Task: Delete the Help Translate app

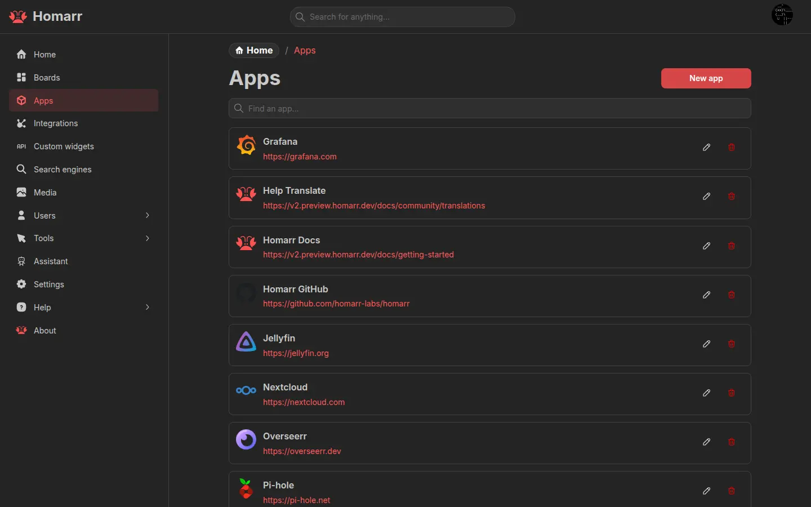Action: [732, 197]
